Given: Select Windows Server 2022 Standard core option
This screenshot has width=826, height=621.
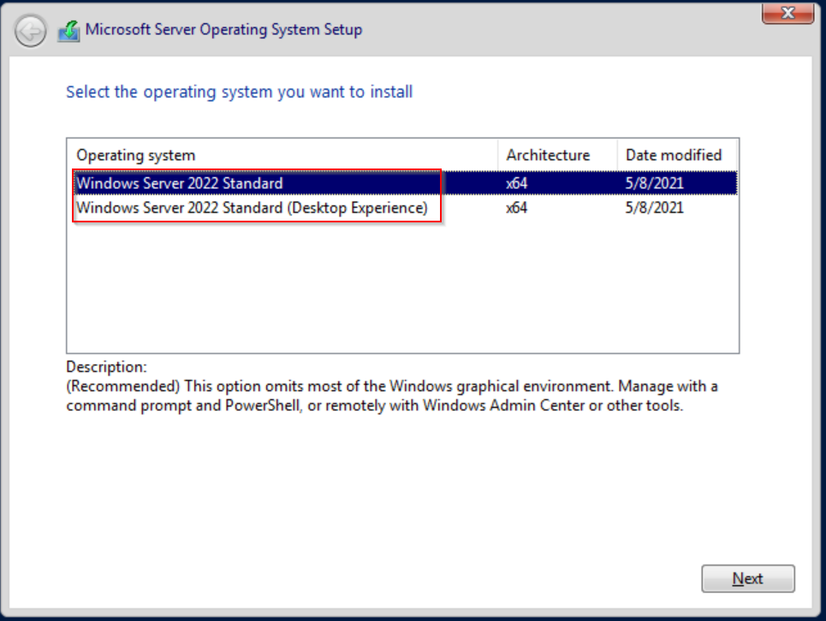Looking at the screenshot, I should 180,183.
